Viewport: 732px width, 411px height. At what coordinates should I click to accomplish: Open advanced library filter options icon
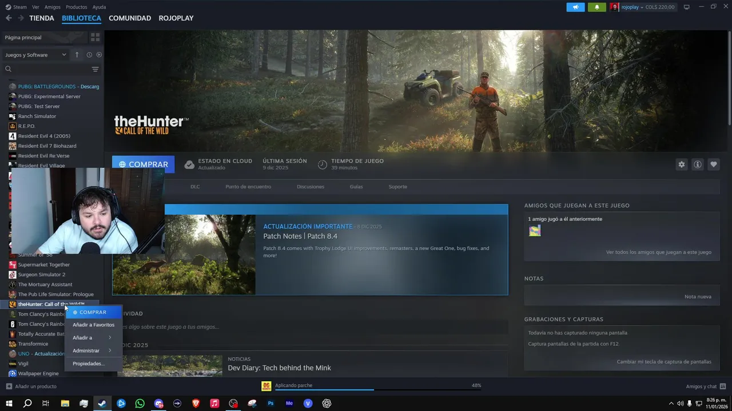[x=95, y=69]
